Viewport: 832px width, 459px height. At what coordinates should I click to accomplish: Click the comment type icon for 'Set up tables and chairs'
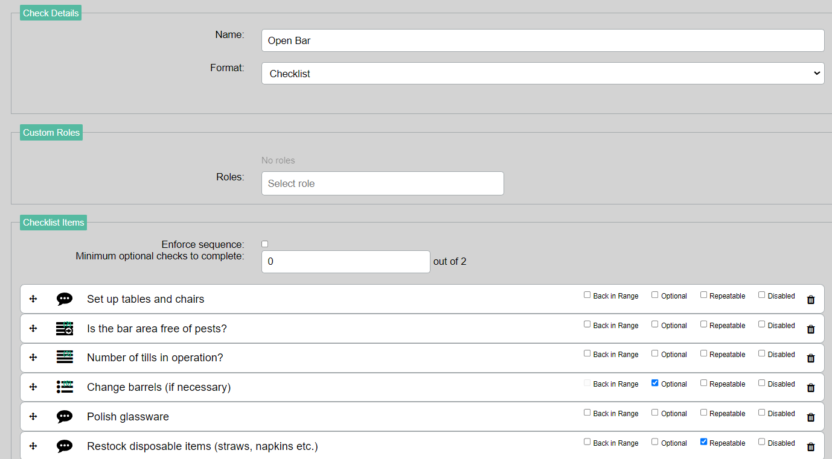[65, 299]
